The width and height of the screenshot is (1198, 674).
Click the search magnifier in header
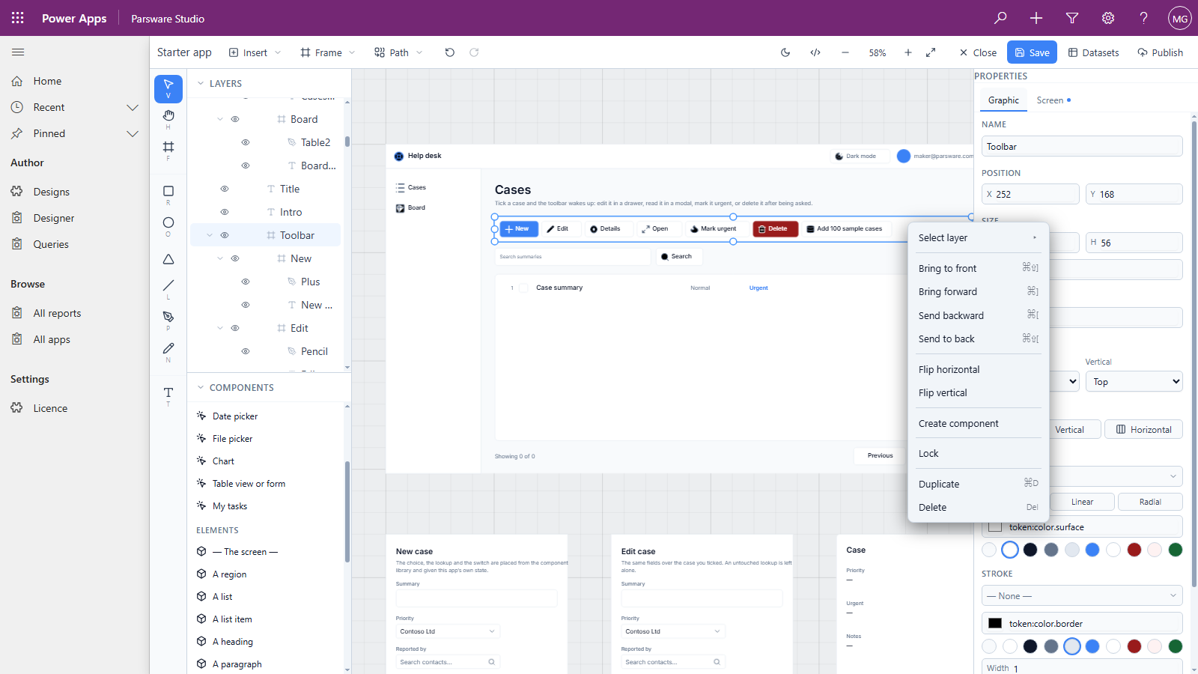[1000, 18]
